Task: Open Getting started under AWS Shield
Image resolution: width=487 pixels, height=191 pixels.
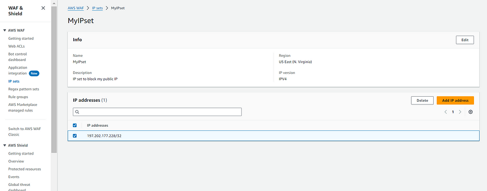Action: click(21, 154)
